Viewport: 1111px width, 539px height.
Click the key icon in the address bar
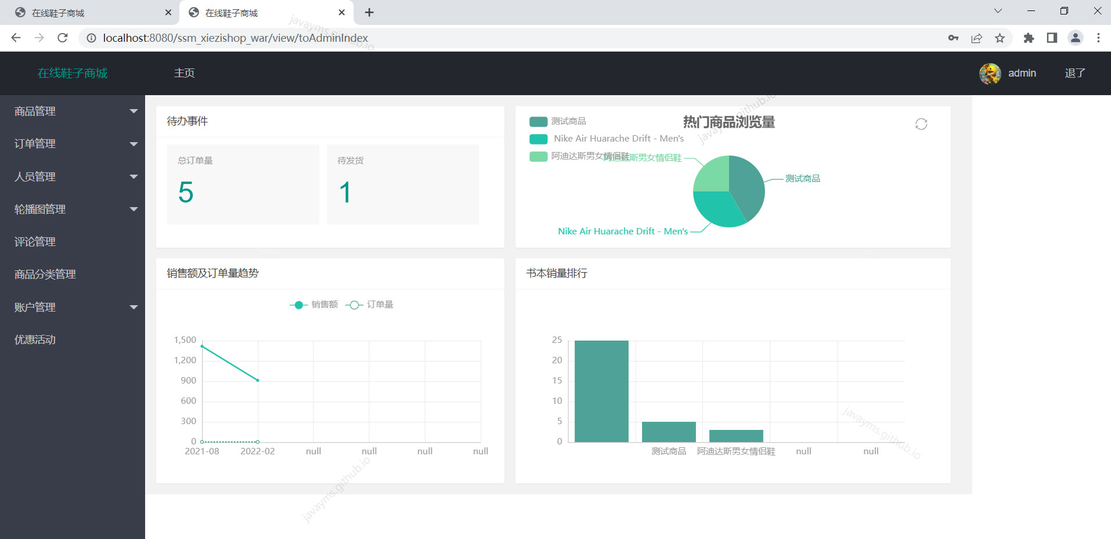tap(954, 38)
